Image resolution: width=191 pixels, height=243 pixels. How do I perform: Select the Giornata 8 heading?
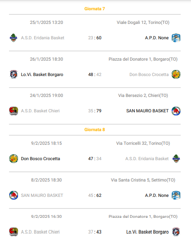95,129
